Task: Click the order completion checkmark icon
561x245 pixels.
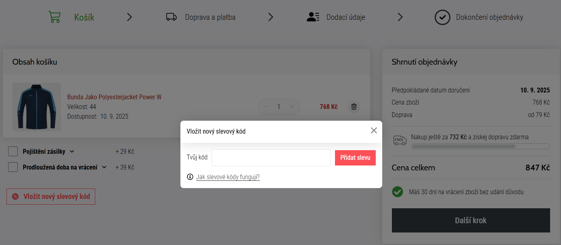Action: pos(442,17)
